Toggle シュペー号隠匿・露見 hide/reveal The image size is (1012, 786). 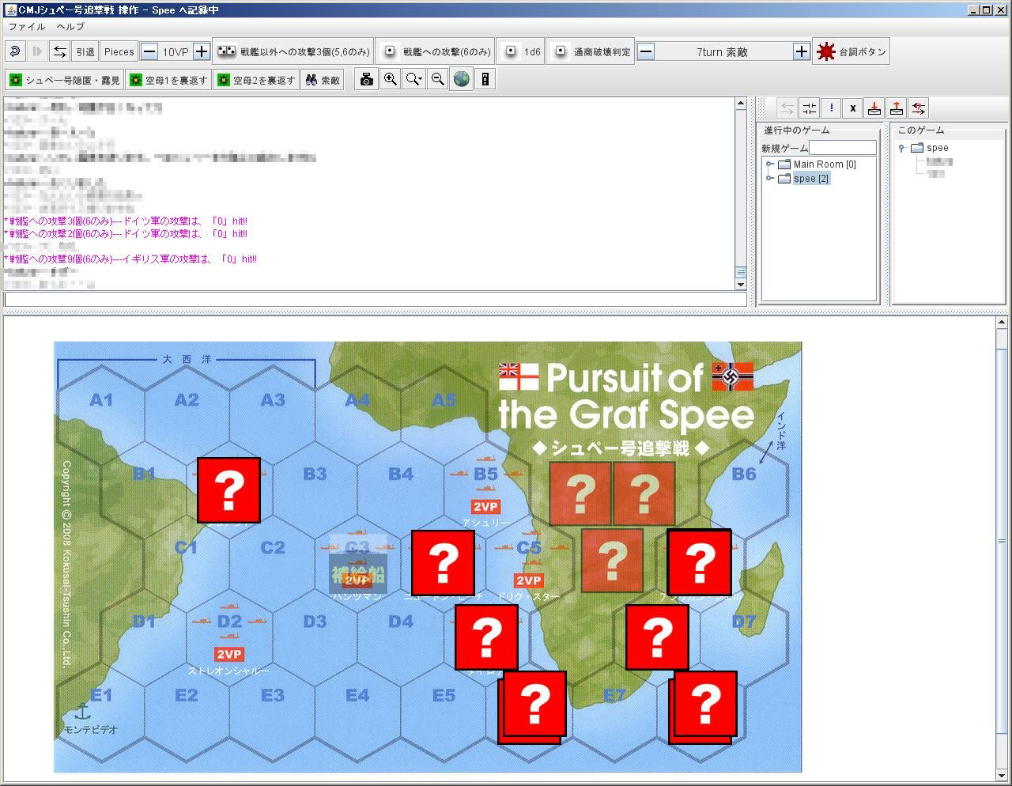pos(65,80)
